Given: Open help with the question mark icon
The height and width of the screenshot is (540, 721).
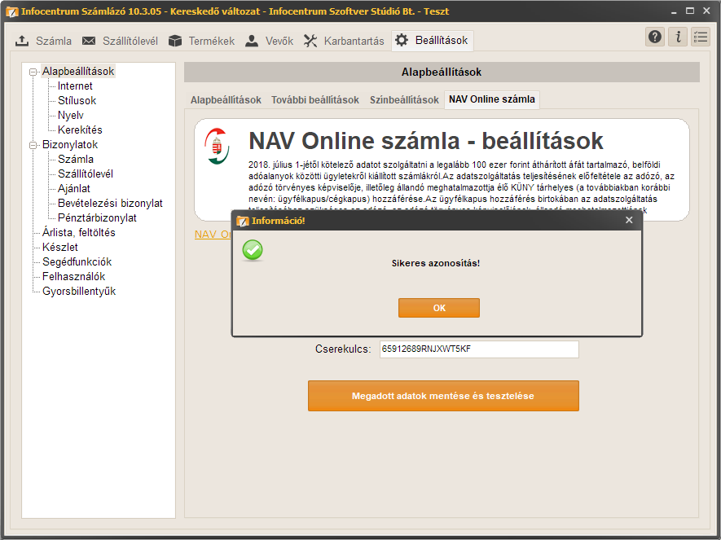Looking at the screenshot, I should [x=655, y=37].
